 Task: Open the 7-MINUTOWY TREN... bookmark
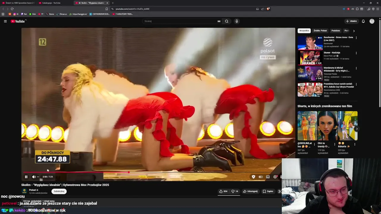pyautogui.click(x=123, y=14)
